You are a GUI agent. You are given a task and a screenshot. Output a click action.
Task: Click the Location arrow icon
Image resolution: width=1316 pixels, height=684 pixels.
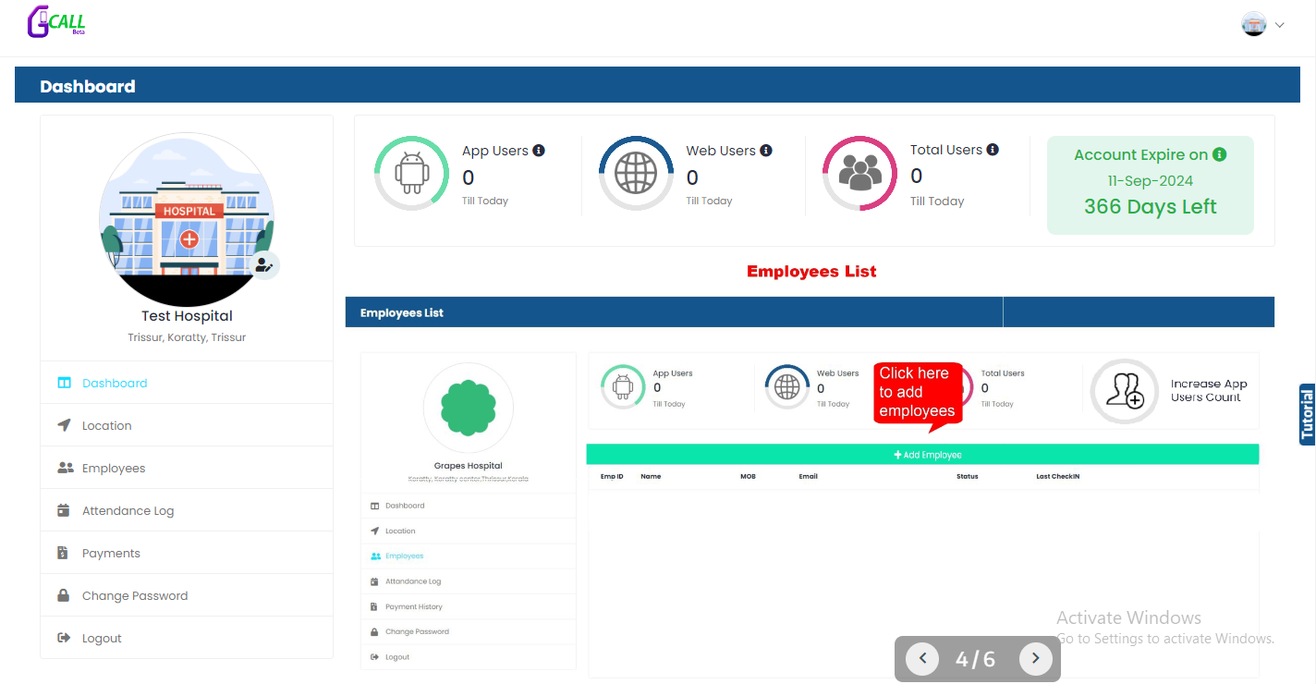(64, 425)
